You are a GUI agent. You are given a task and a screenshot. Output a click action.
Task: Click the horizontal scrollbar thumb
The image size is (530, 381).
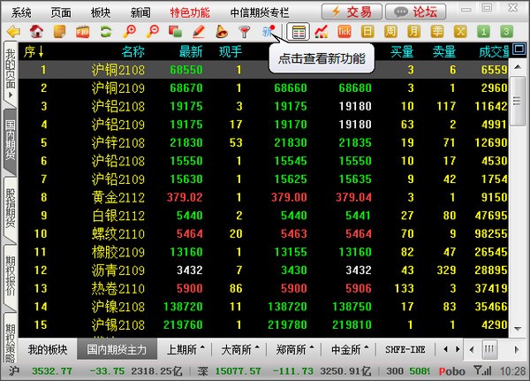pos(489,349)
